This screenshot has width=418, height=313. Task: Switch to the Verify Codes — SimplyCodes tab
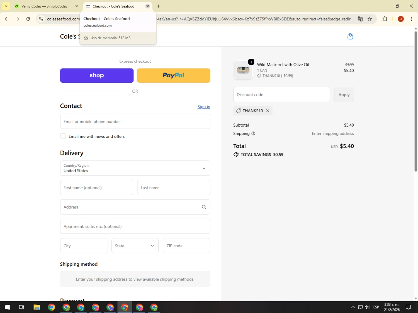point(44,6)
